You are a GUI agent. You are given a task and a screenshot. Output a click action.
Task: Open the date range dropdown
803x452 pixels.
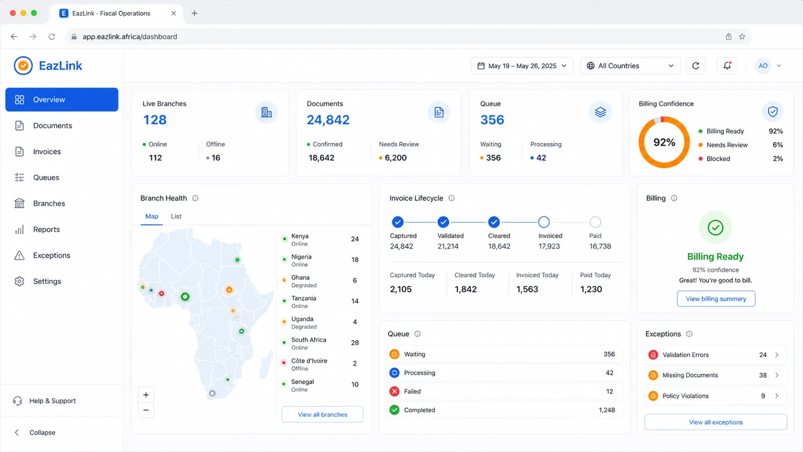(x=522, y=66)
